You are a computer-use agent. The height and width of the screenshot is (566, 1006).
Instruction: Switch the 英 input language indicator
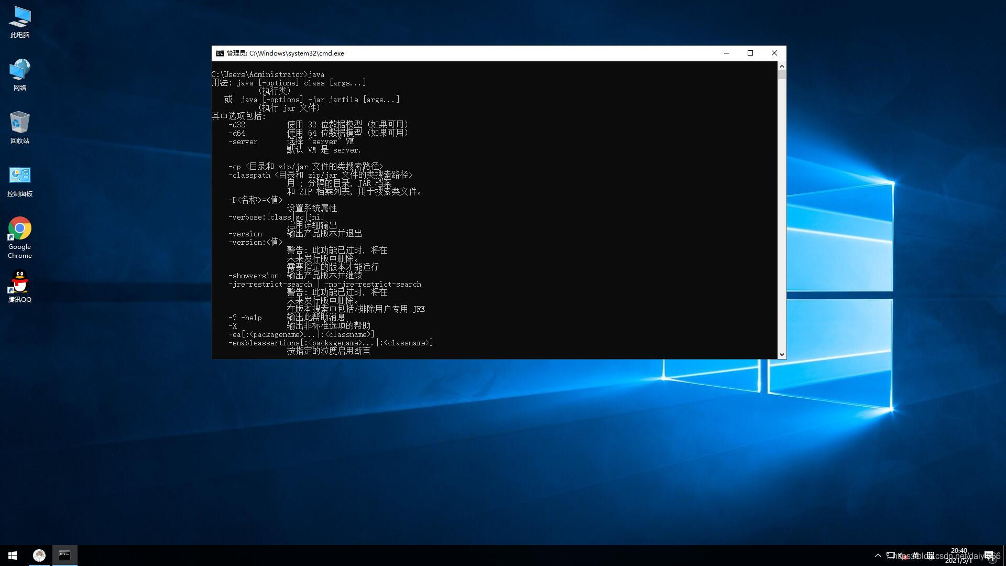point(916,556)
